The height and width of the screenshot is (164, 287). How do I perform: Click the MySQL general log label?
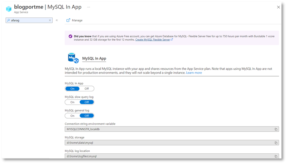(x=77, y=110)
